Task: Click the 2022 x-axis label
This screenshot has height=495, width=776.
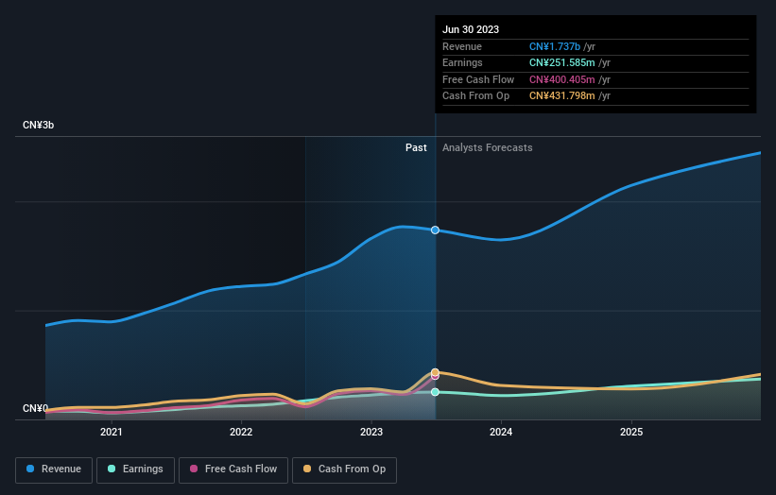Action: [241, 432]
